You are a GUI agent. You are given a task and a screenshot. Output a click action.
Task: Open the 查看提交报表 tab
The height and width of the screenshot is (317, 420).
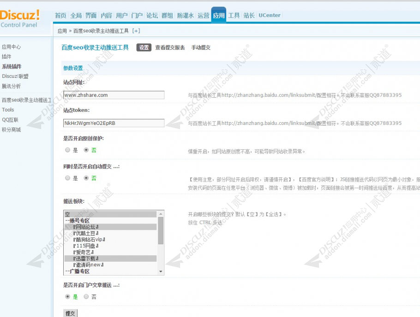click(170, 47)
